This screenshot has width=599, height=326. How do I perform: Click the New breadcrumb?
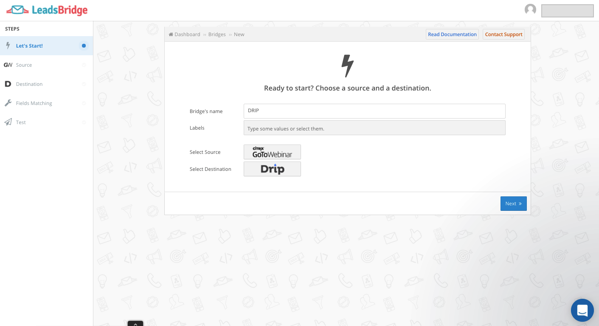pyautogui.click(x=239, y=34)
